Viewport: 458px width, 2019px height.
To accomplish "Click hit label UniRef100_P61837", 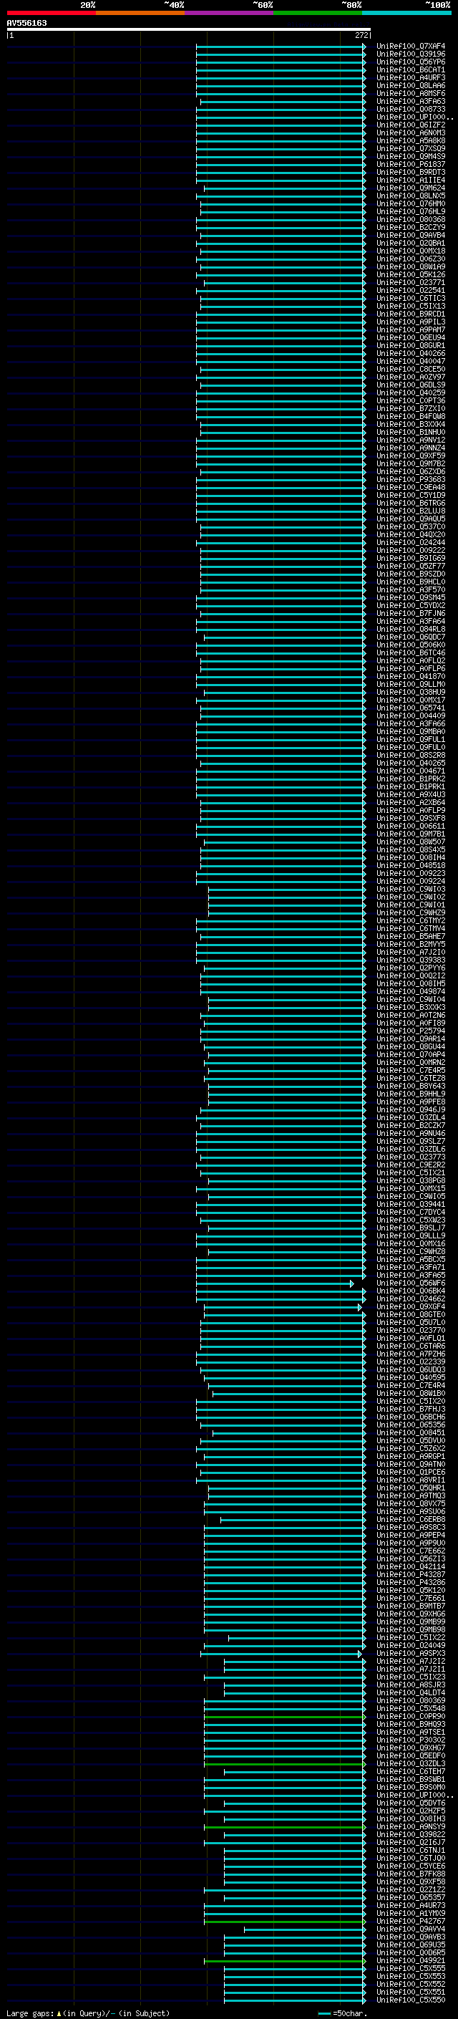I will pyautogui.click(x=411, y=165).
